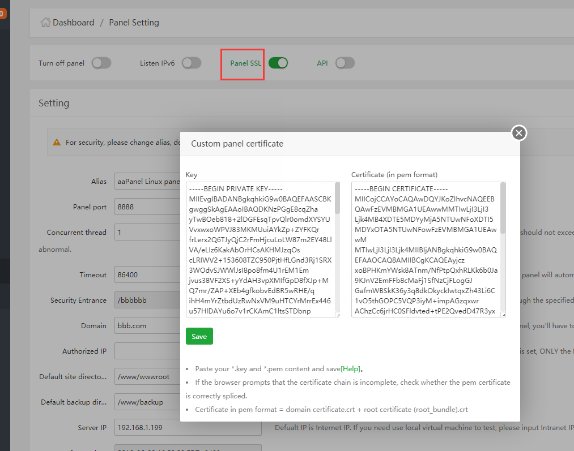This screenshot has height=451, width=574.
Task: Click the Panel port field showing 8888
Action: coord(147,207)
